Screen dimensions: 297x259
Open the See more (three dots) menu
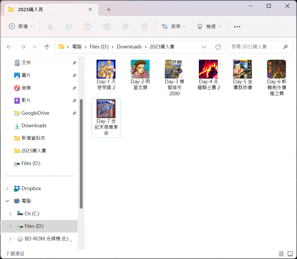coord(237,27)
